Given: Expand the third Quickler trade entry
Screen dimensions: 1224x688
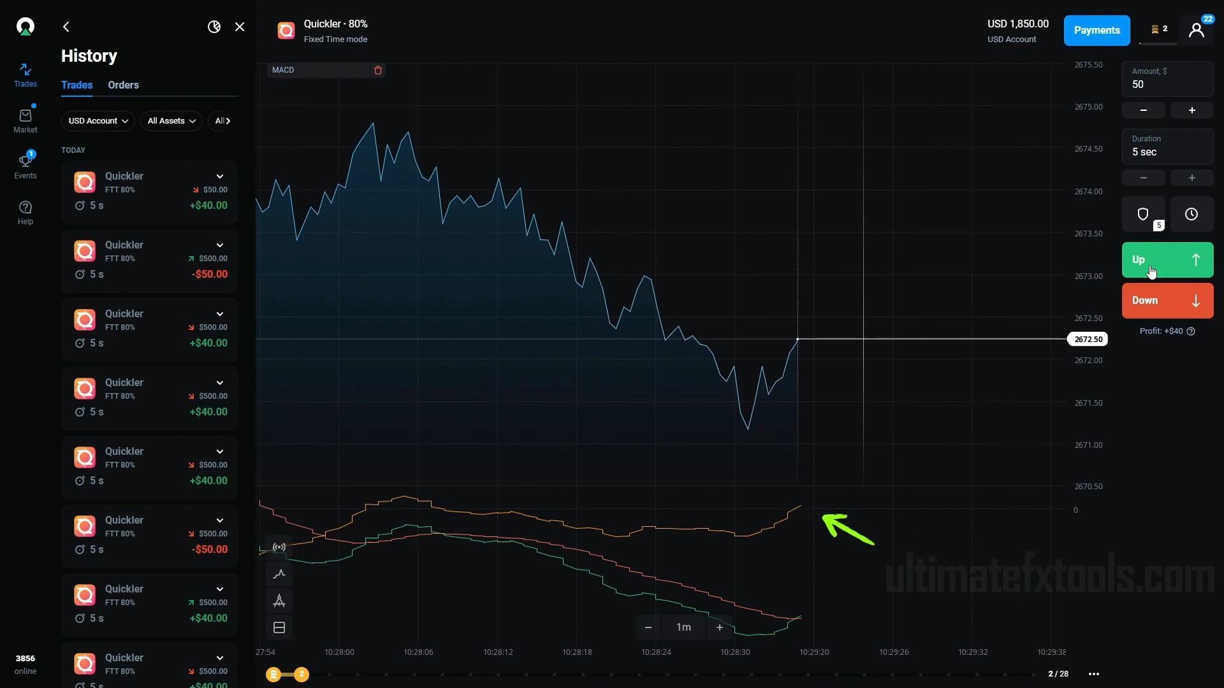Looking at the screenshot, I should pos(220,314).
